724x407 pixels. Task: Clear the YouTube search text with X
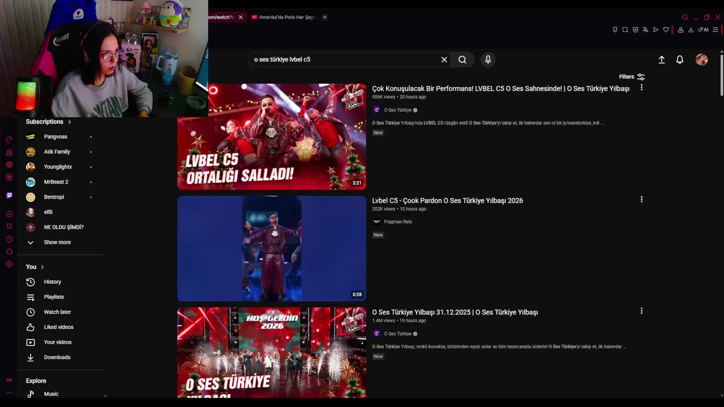(x=444, y=59)
